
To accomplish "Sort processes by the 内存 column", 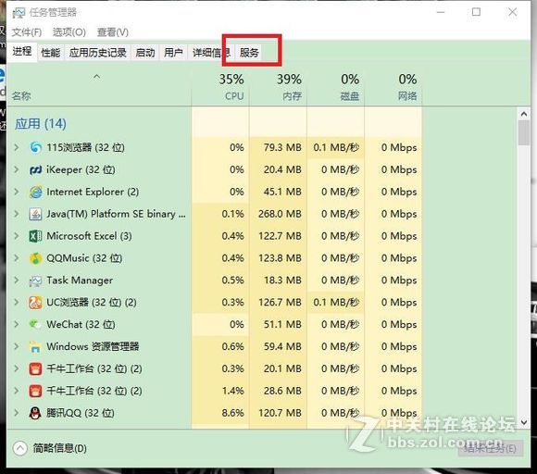I will tap(278, 87).
